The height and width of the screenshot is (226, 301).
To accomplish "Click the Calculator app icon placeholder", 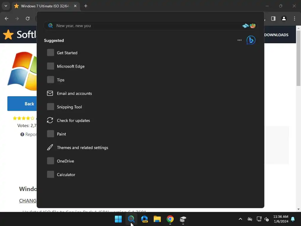I will [x=51, y=175].
